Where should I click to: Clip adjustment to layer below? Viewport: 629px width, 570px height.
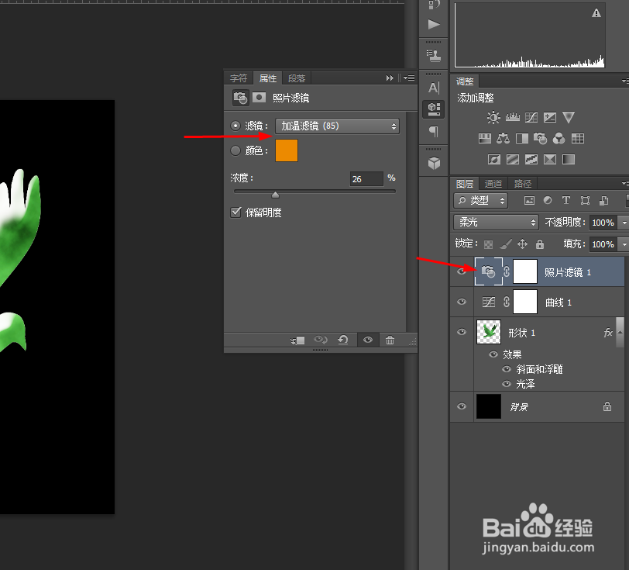[297, 340]
